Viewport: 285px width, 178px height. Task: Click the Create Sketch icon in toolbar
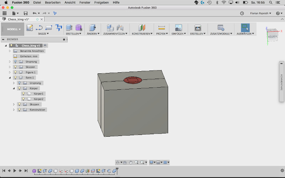(x=30, y=27)
